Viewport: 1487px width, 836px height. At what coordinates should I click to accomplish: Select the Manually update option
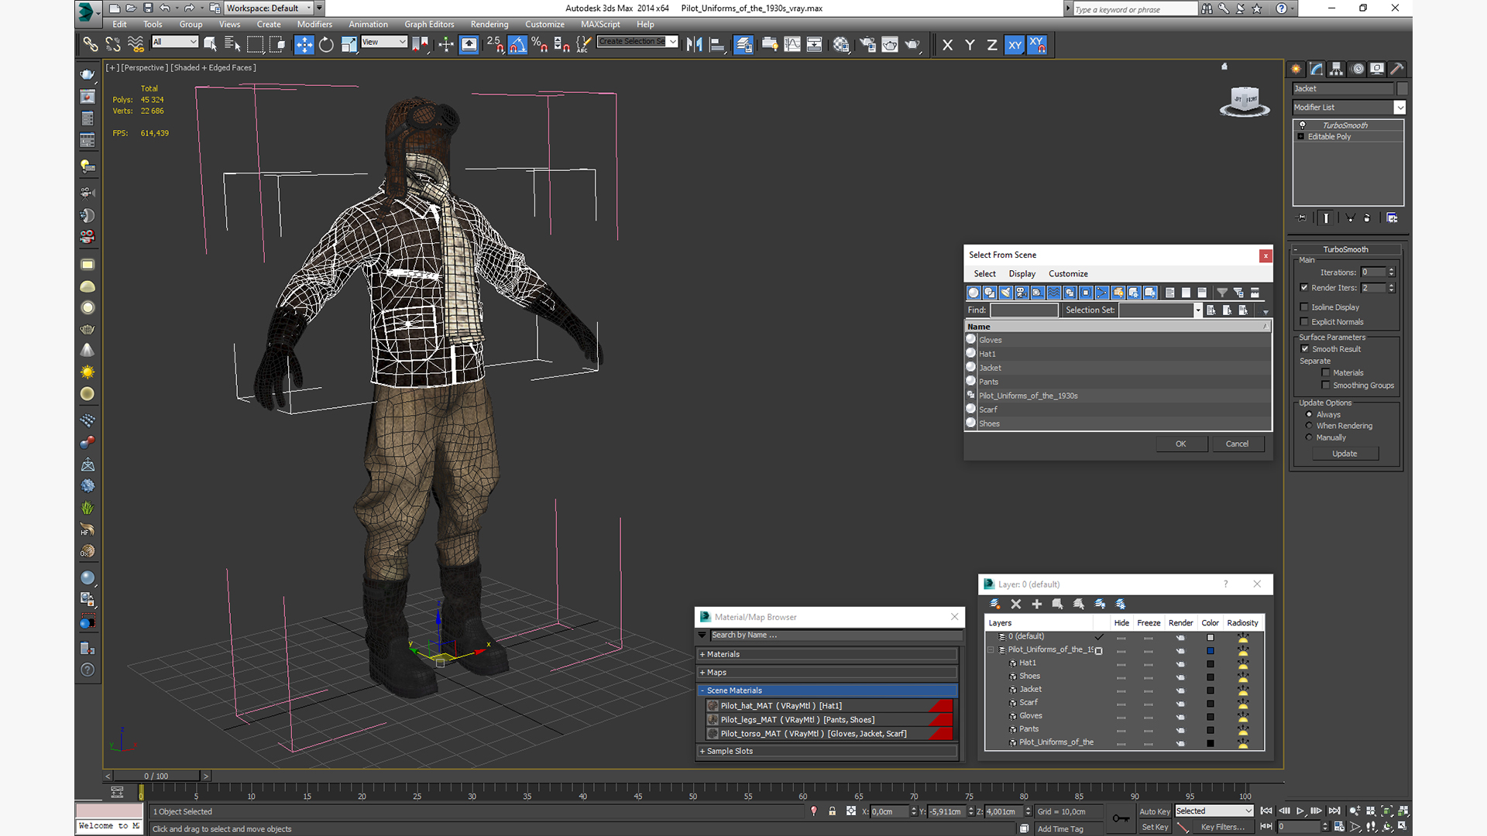pyautogui.click(x=1309, y=437)
